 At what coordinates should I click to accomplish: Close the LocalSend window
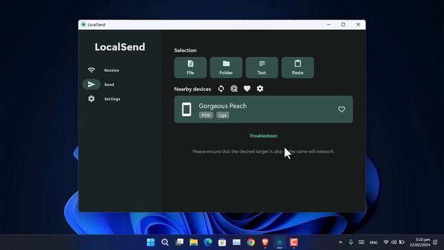(x=358, y=25)
